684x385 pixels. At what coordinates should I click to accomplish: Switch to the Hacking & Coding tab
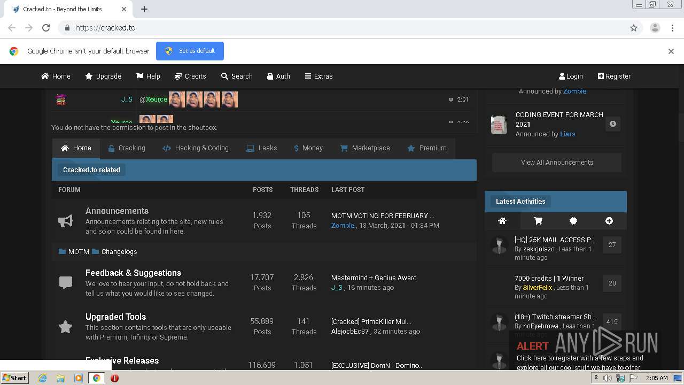[195, 148]
